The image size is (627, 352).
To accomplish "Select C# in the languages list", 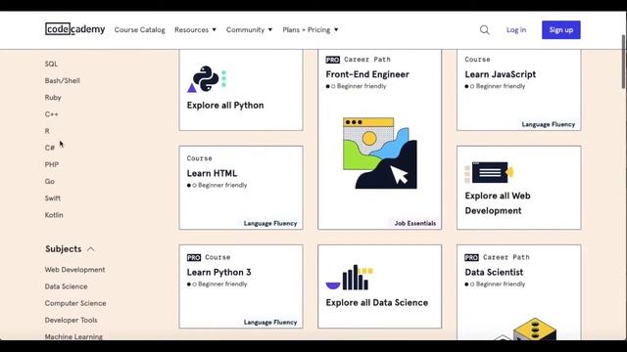I will (50, 148).
